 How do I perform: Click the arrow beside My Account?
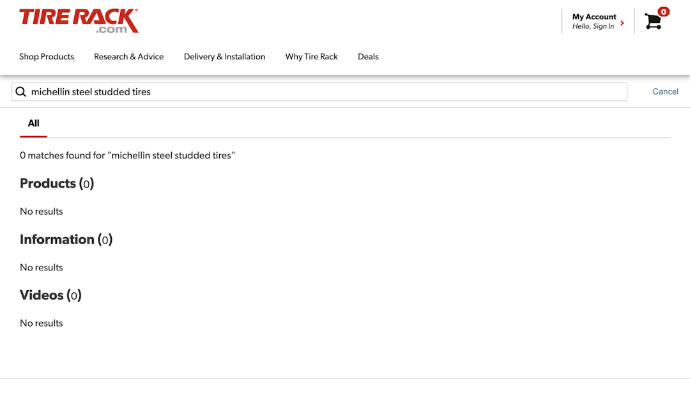(622, 22)
